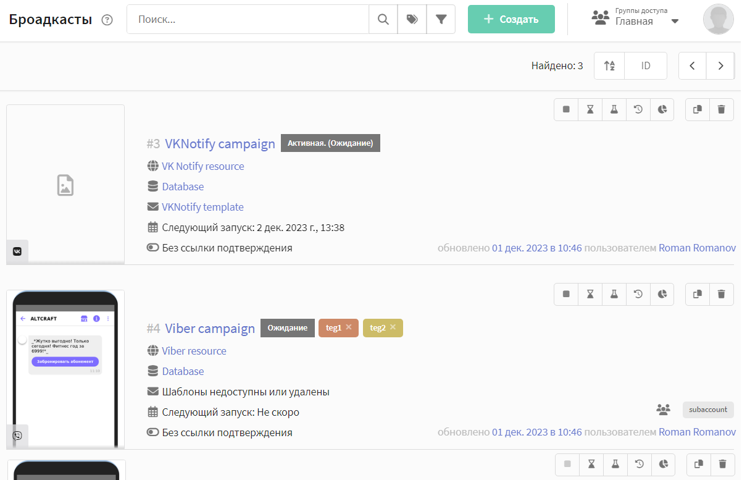Screen dimensions: 742x480
Task: Click Viber channel icon on Viber thumbnail
Action: (x=17, y=436)
